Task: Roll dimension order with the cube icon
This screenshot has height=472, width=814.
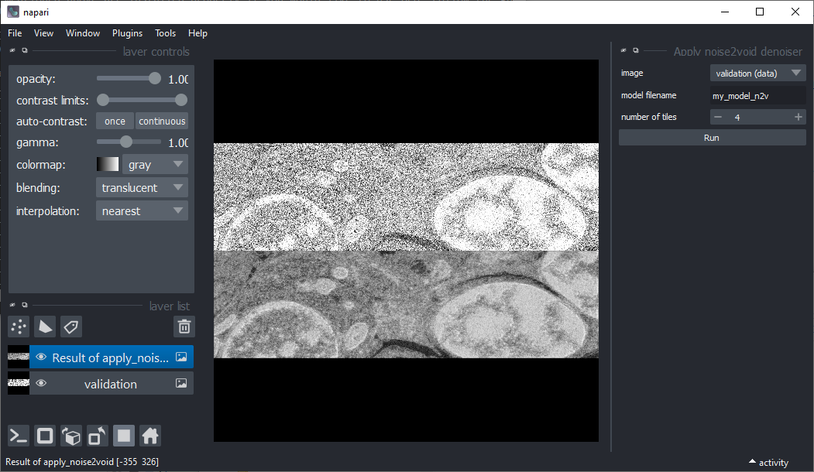Action: click(70, 436)
